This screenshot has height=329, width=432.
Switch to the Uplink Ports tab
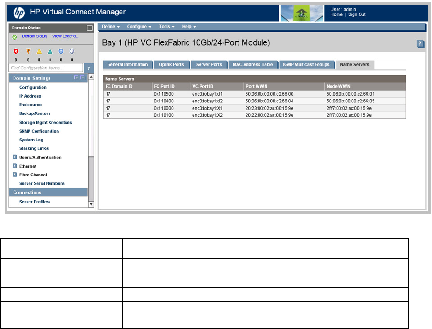pyautogui.click(x=172, y=64)
